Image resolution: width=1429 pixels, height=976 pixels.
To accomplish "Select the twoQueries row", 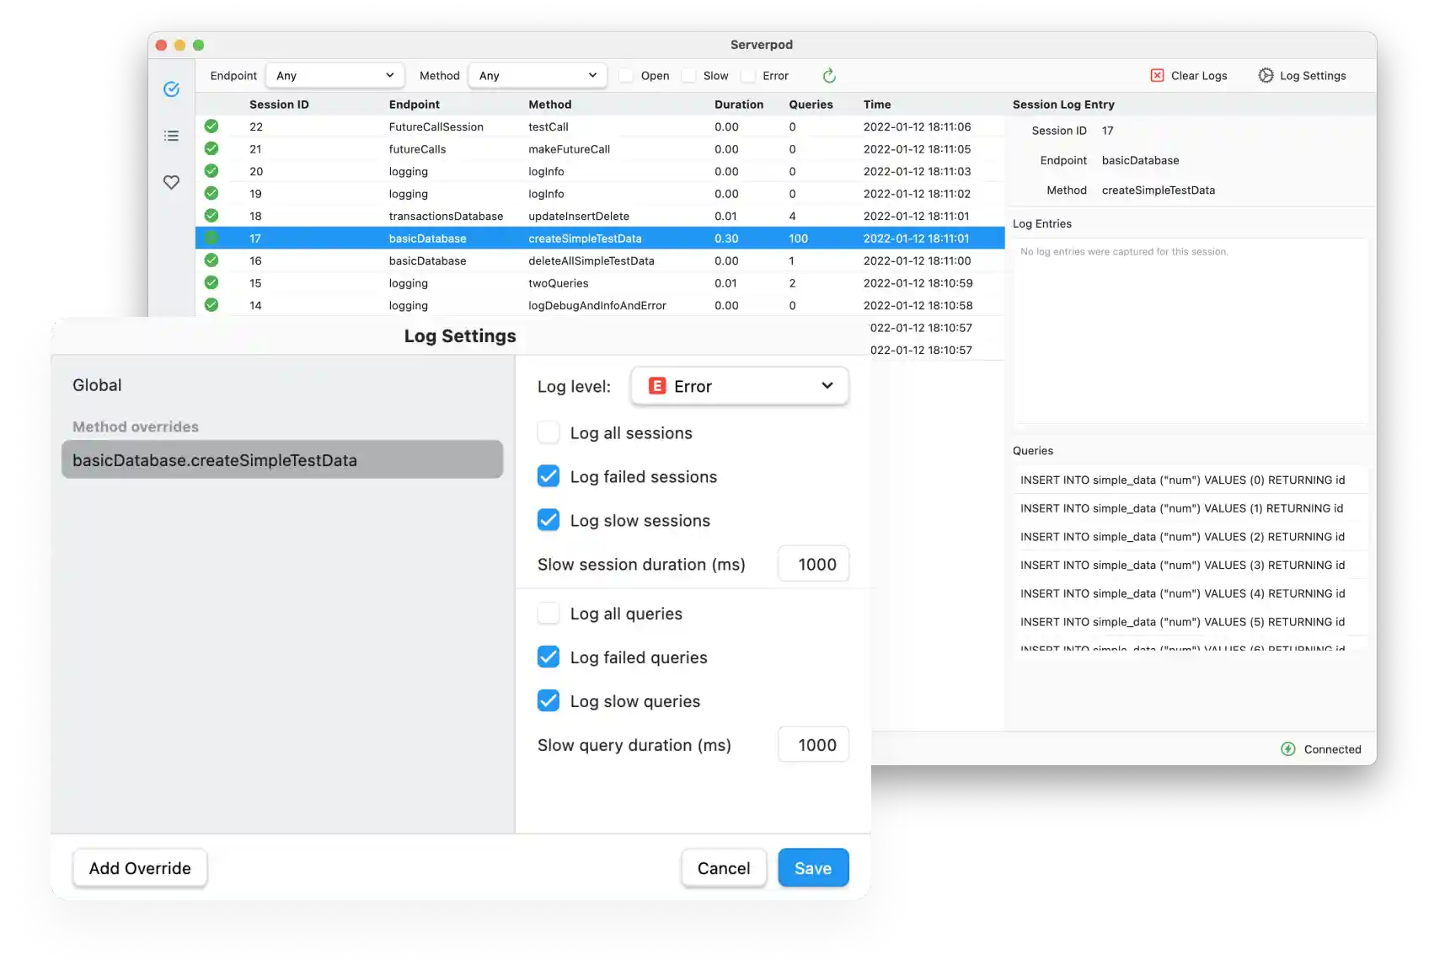I will (x=600, y=283).
